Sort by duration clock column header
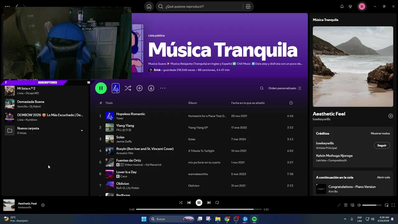398x224 pixels. 291,103
